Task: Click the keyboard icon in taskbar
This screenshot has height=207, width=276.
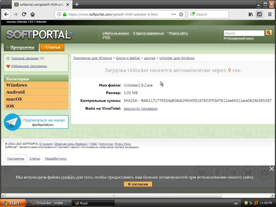Action: [x=236, y=203]
